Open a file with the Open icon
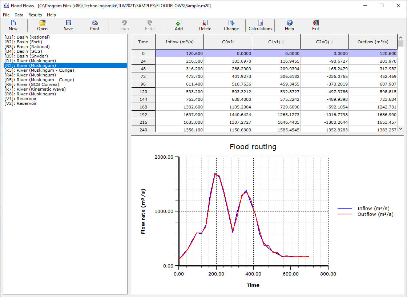Viewport: 407px width, 297px height. pos(42,25)
